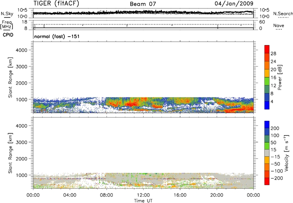This screenshot has width=293, height=203.
Task: Click the 'Nave' legend label
Action: 279,26
